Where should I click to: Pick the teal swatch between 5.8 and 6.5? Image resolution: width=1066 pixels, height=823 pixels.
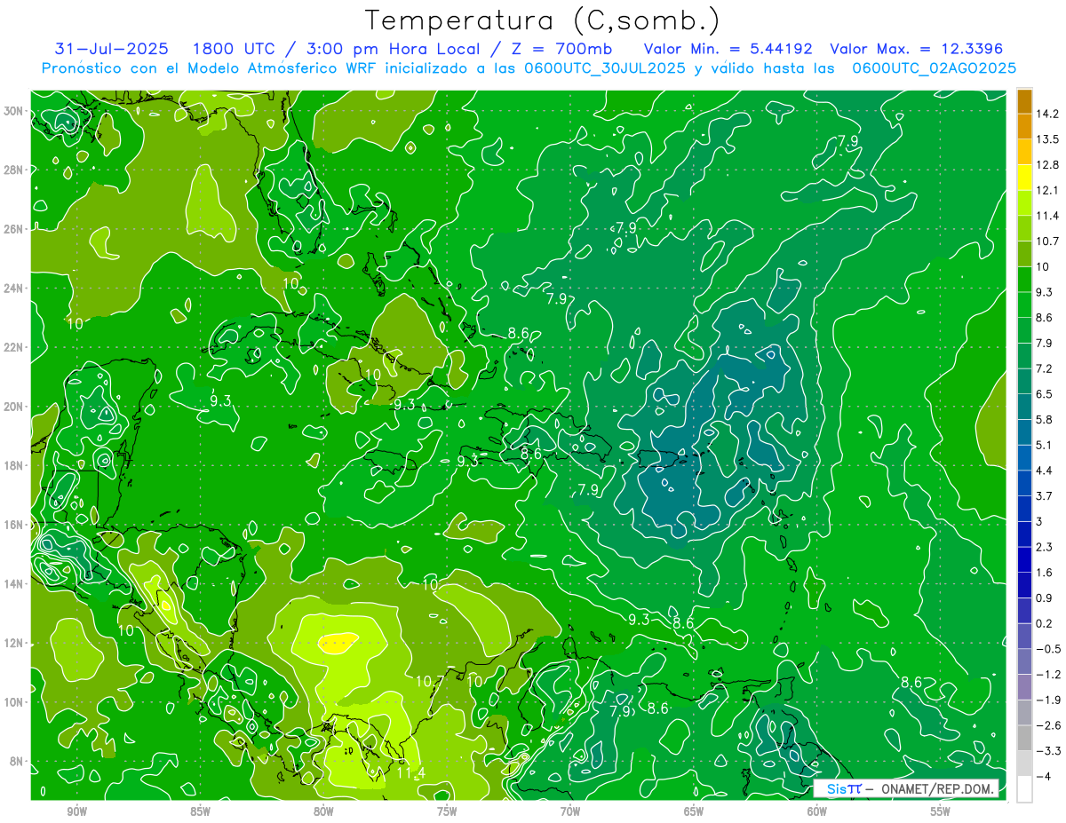(x=1024, y=406)
